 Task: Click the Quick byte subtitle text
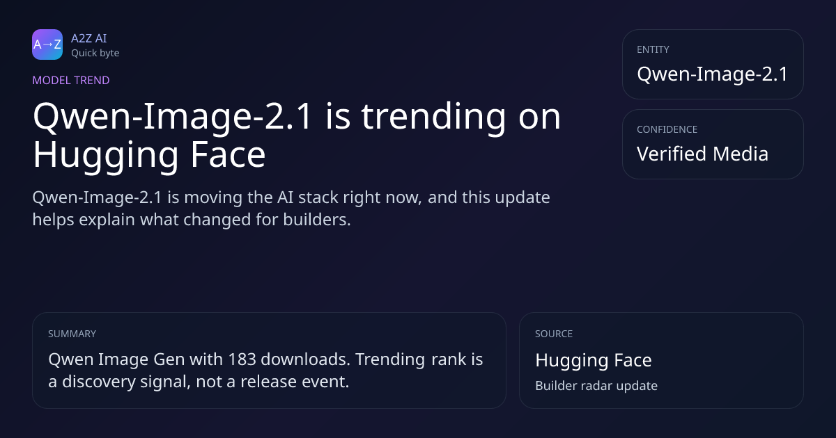[x=95, y=53]
